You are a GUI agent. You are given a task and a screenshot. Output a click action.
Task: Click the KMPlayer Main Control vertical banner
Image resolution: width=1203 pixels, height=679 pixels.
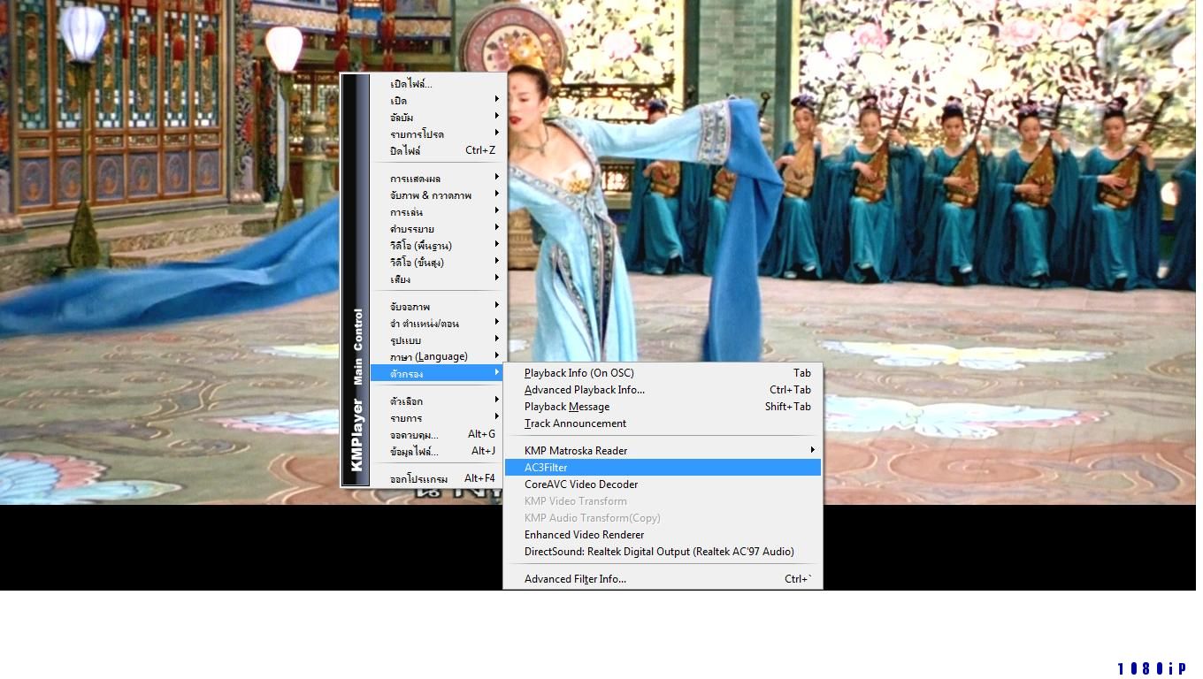click(356, 279)
